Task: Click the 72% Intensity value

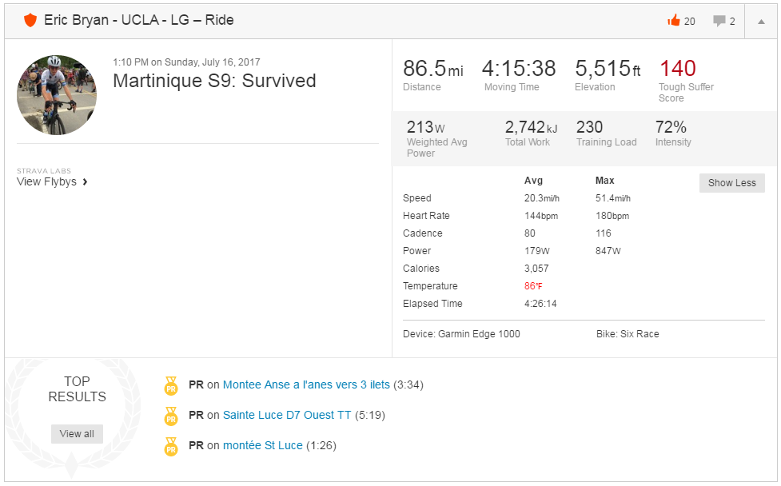Action: coord(671,127)
